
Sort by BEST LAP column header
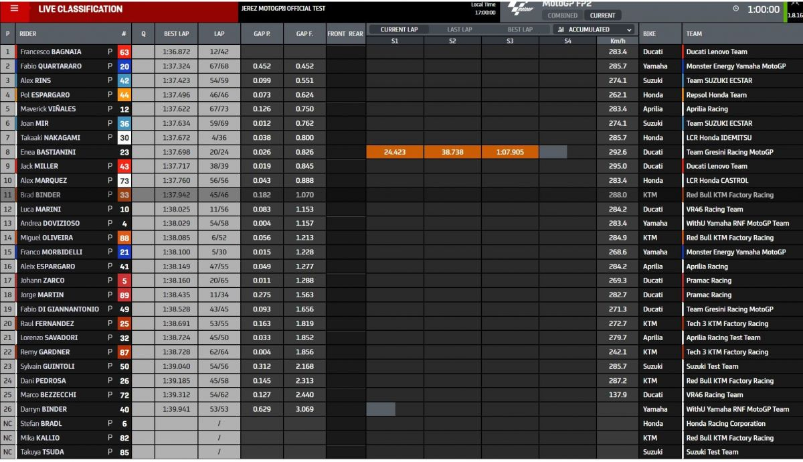pyautogui.click(x=176, y=33)
